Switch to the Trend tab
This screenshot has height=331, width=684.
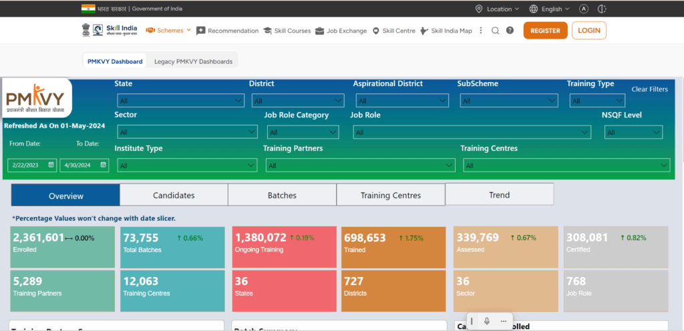[x=500, y=194]
